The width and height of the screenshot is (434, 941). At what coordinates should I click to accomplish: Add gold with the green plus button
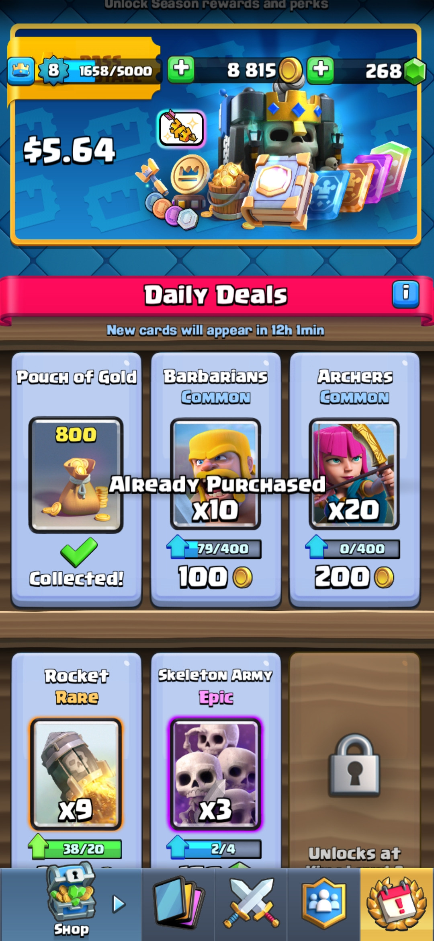tap(181, 70)
